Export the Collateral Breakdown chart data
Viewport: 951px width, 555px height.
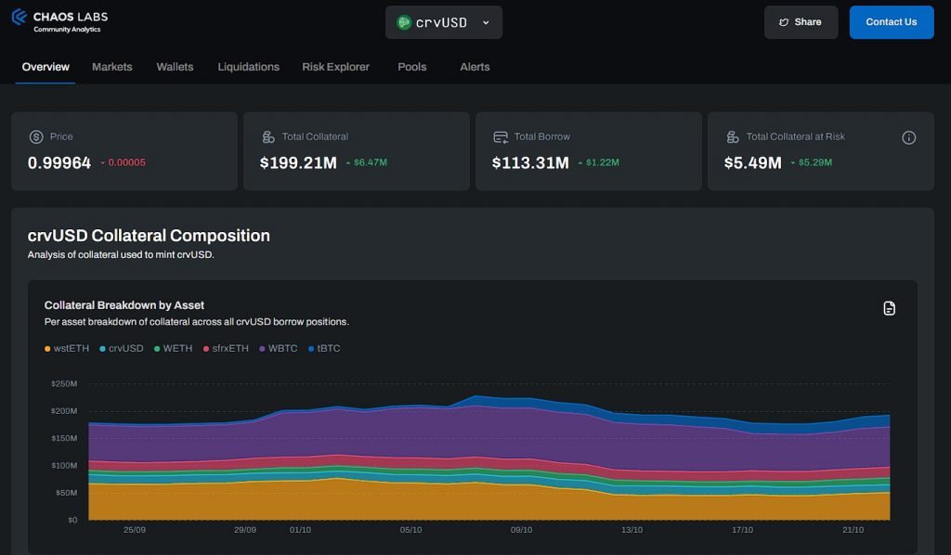[889, 308]
